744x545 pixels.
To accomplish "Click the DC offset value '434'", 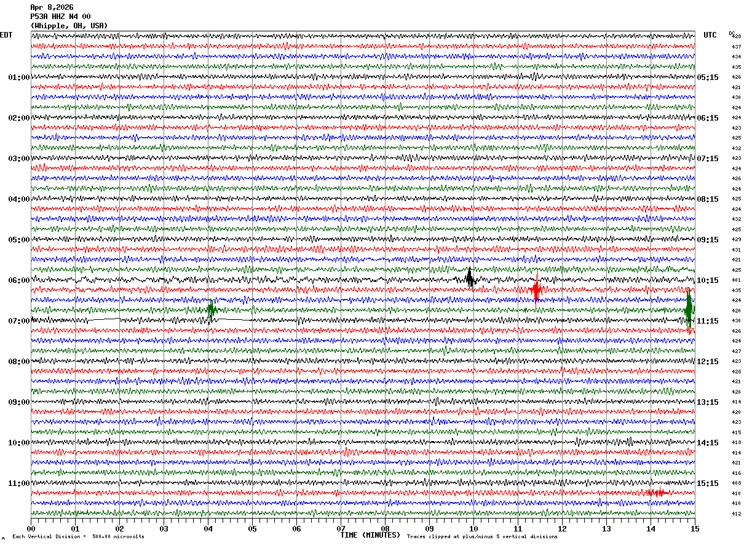I will click(x=736, y=57).
